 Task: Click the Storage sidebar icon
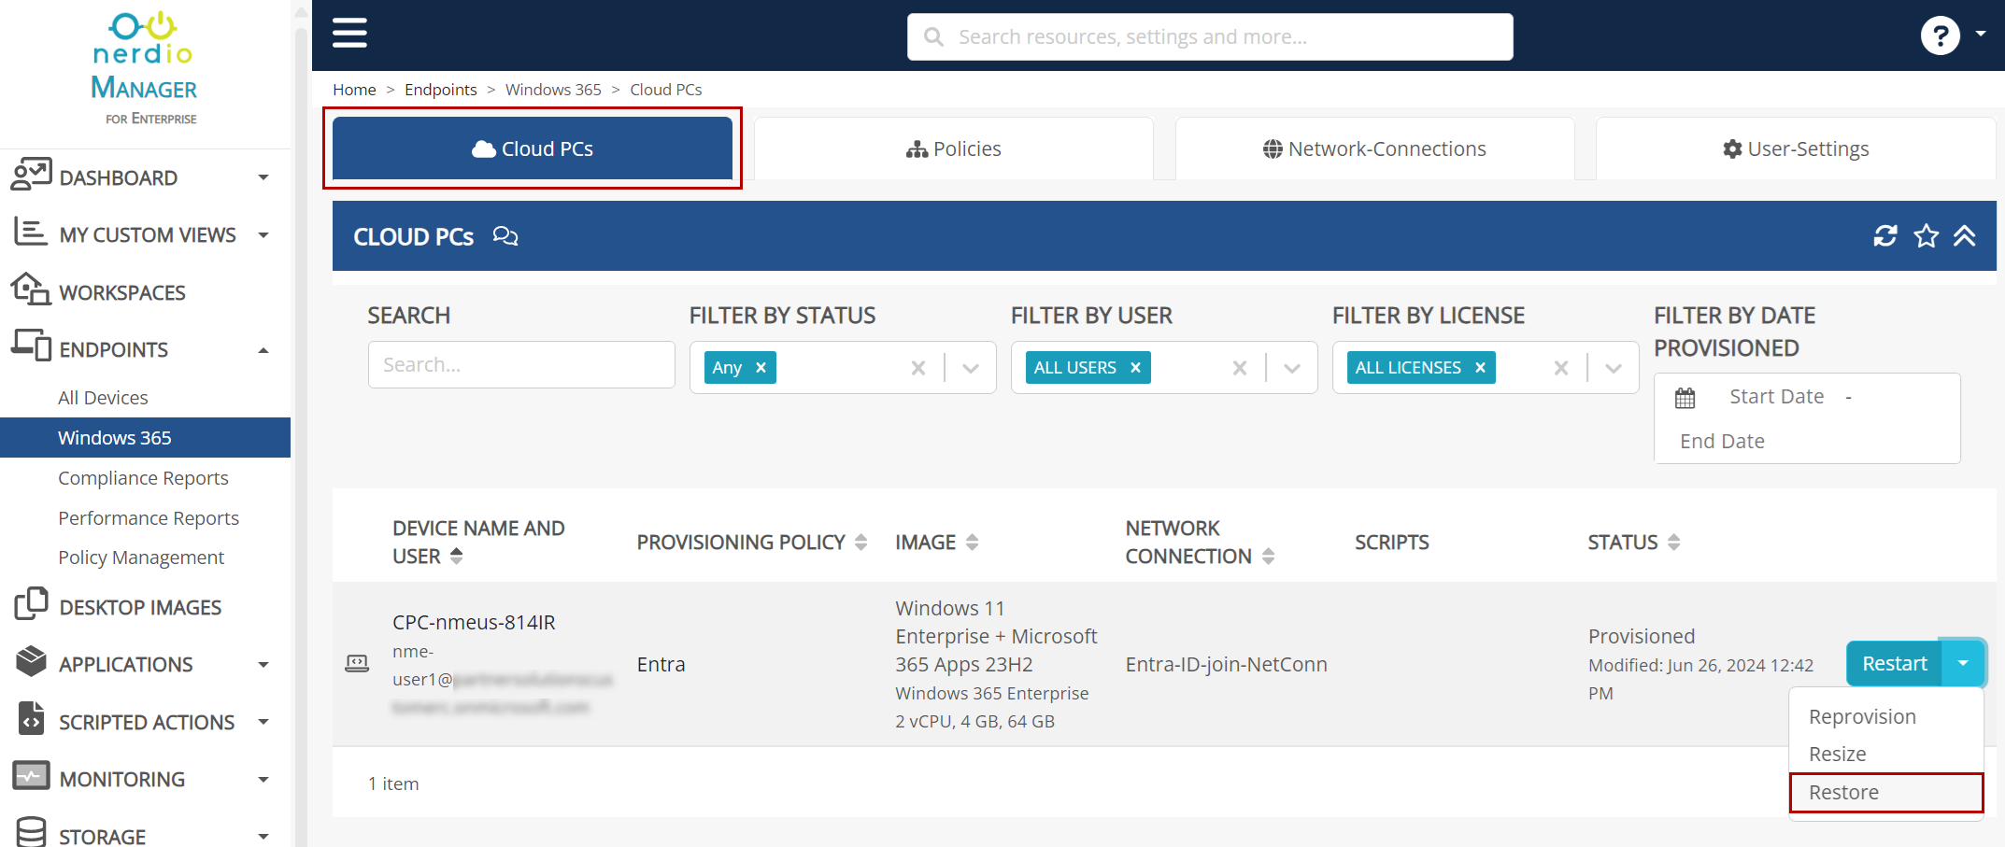point(31,833)
